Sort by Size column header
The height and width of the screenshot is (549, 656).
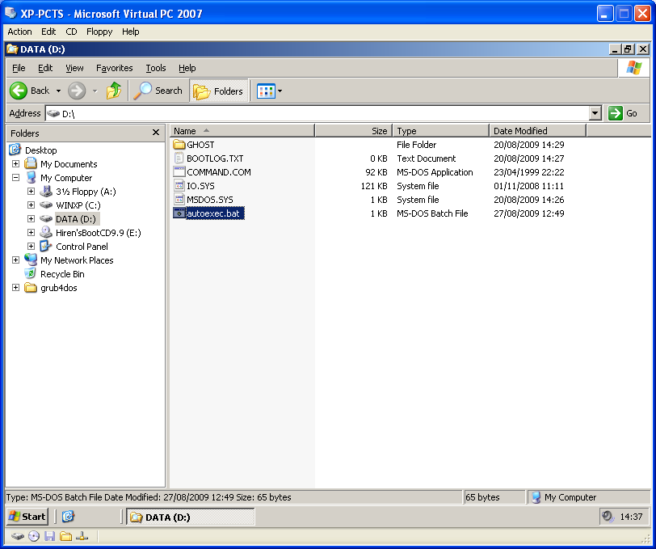click(x=354, y=131)
